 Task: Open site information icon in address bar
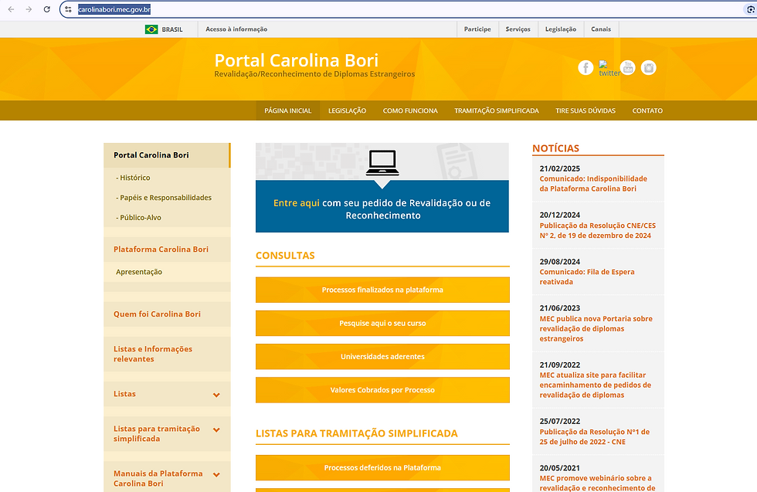pos(68,9)
